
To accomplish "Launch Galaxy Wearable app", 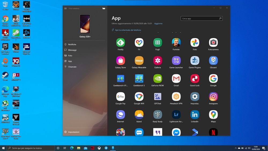I will pyautogui.click(x=139, y=61).
